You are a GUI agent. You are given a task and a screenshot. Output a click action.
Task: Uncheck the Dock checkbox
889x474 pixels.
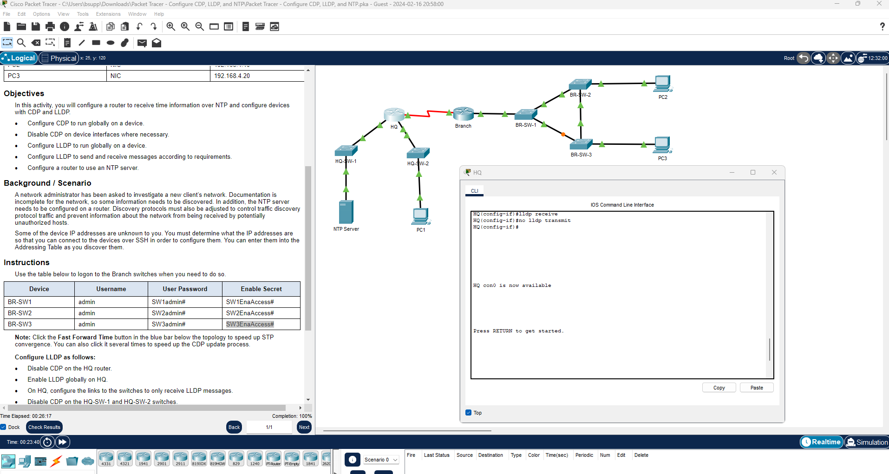point(3,427)
